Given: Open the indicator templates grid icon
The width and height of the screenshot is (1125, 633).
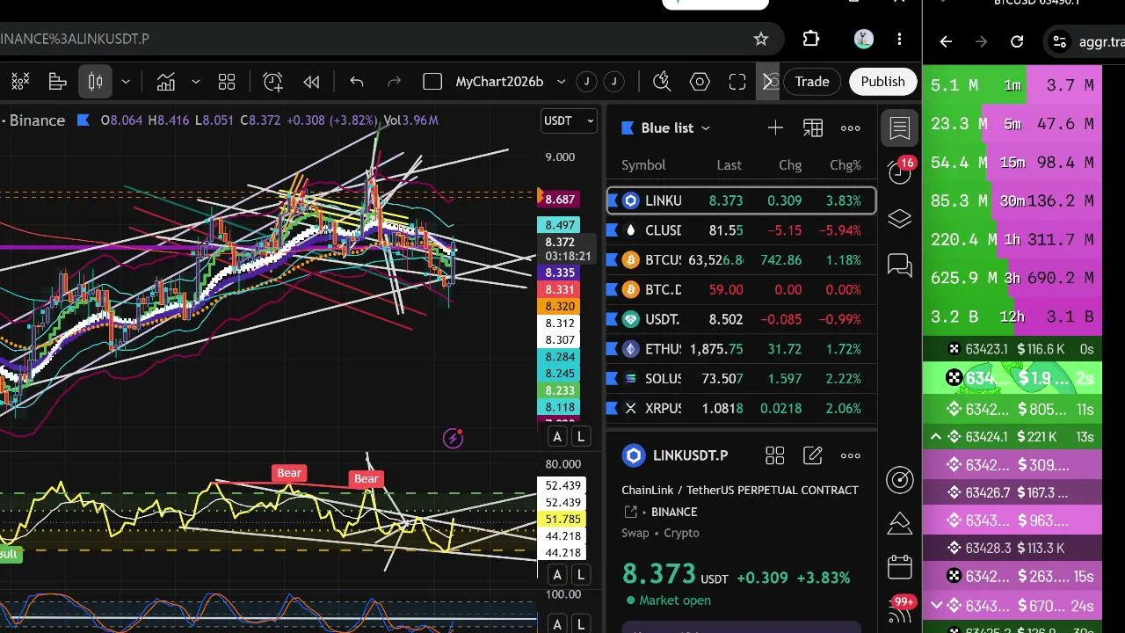Looking at the screenshot, I should coord(227,82).
